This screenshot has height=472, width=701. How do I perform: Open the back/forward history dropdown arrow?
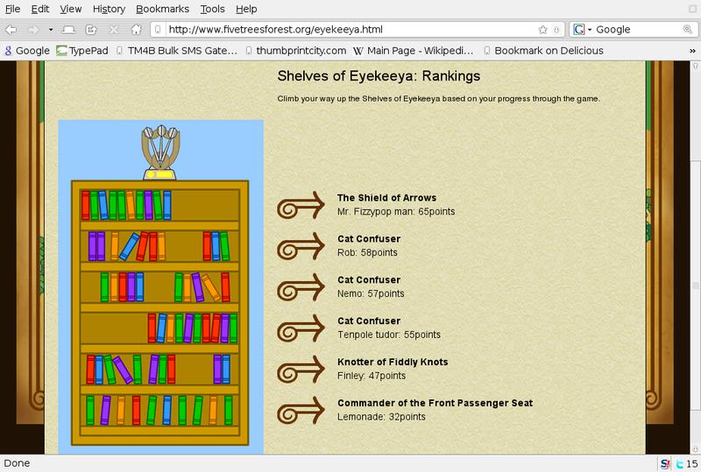[x=51, y=30]
